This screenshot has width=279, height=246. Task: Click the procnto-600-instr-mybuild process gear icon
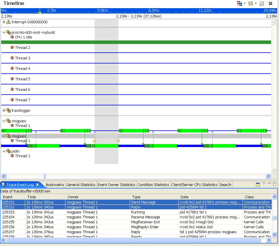click(x=8, y=32)
